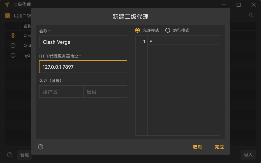This screenshot has width=261, height=163.
Task: Click the 认证（可选）label
Action: [x=50, y=81]
